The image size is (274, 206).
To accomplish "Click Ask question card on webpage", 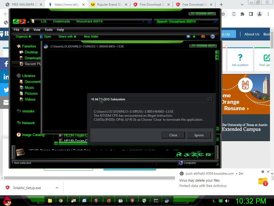I will (240, 59).
